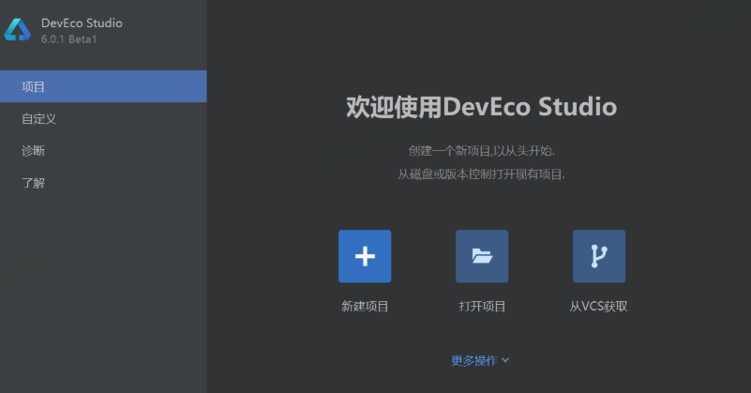Screen dimensions: 751x393
Task: Open the 自定义 sidebar tab
Action: click(103, 118)
